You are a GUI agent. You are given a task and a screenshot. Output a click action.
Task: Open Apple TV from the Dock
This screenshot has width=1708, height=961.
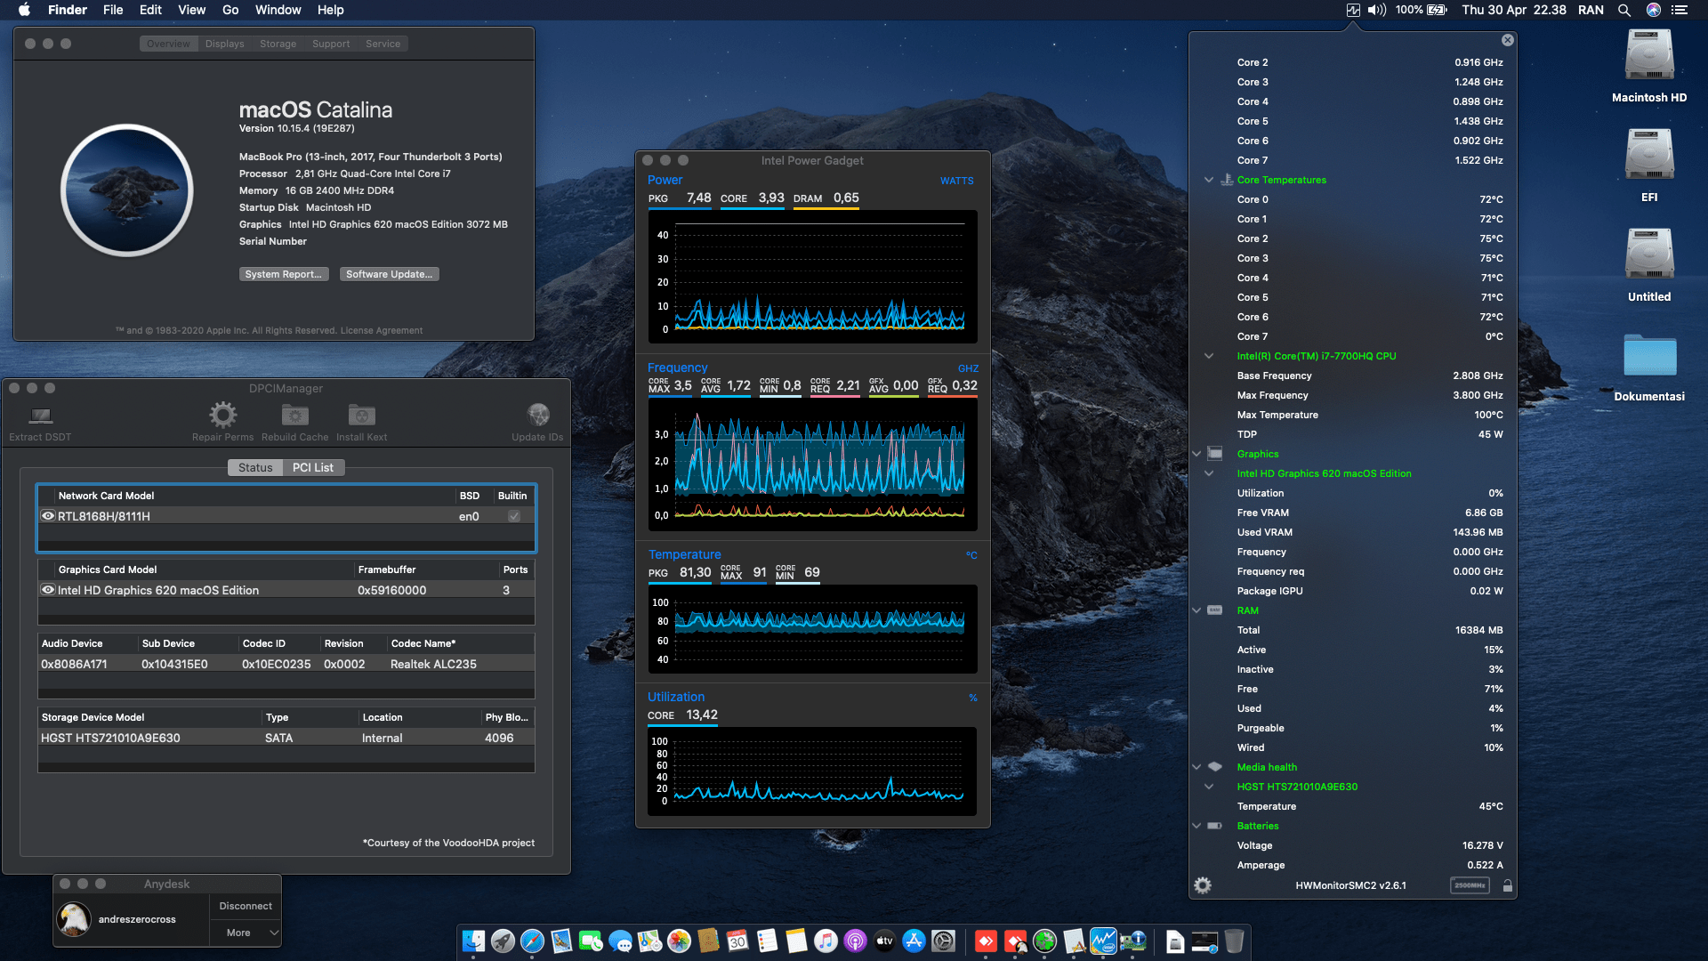tap(884, 941)
